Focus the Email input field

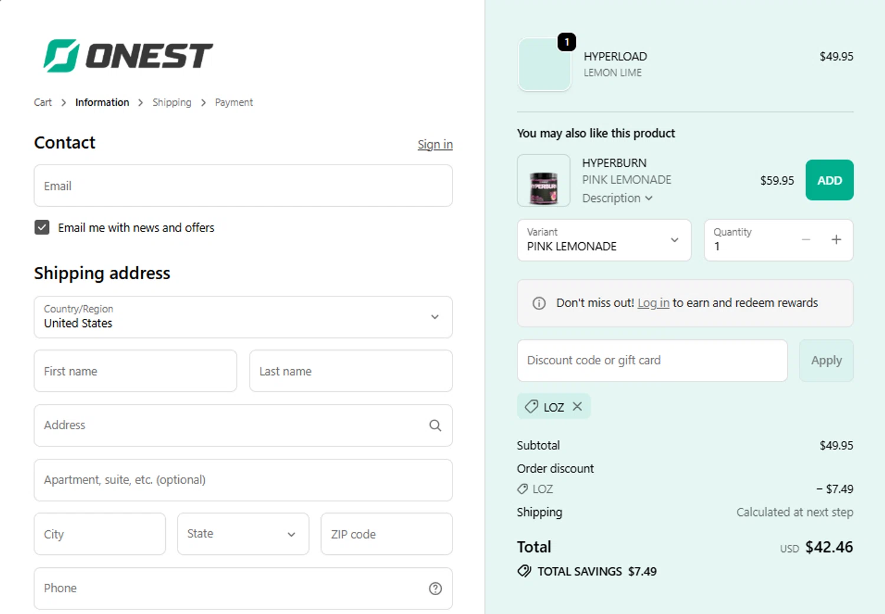pos(243,185)
